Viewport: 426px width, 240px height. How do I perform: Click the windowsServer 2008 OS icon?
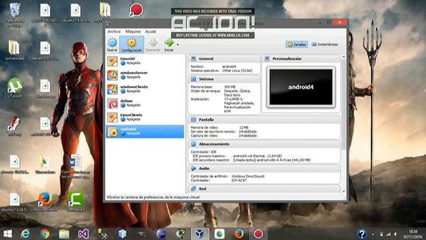tap(112, 75)
